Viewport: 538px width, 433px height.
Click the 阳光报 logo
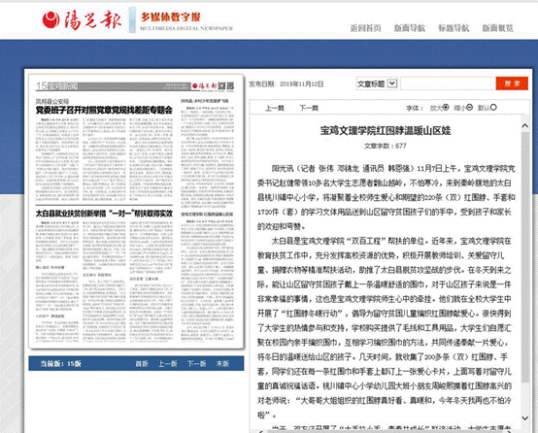click(82, 19)
